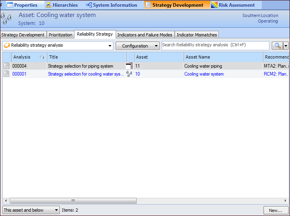Open the 'RCM2: Plan' recommendation link
The image size is (290, 216).
point(276,74)
